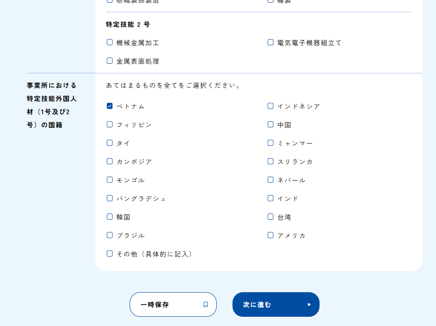Select the その他（具体的に記入） checkbox
This screenshot has width=436, height=326.
point(110,254)
